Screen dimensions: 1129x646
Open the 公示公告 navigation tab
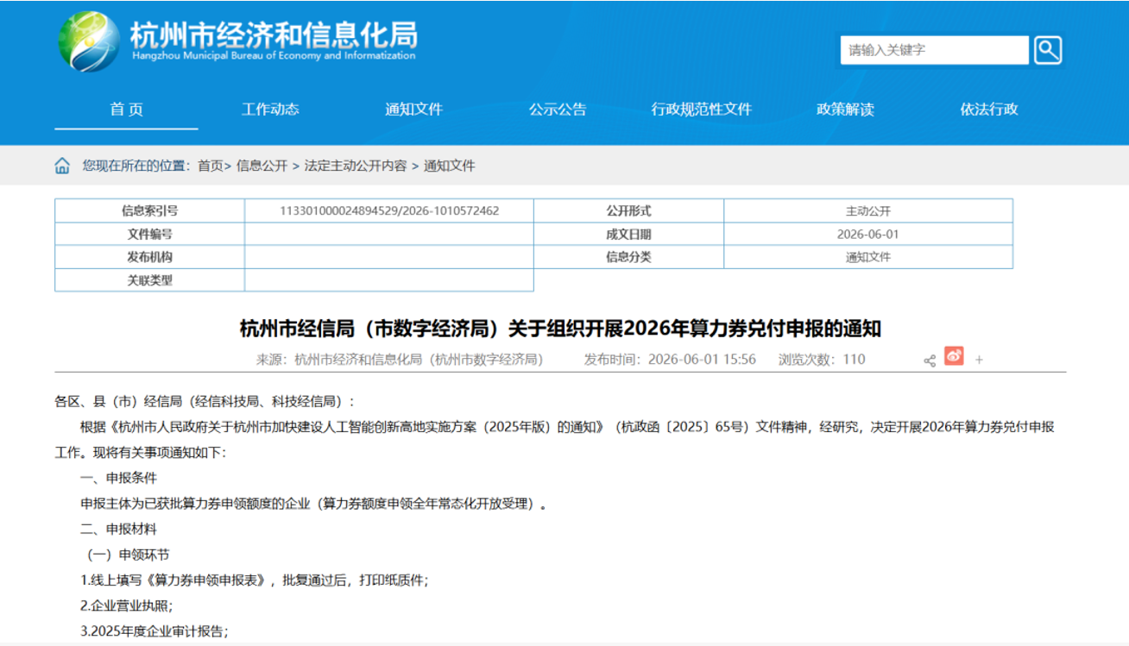(x=558, y=110)
